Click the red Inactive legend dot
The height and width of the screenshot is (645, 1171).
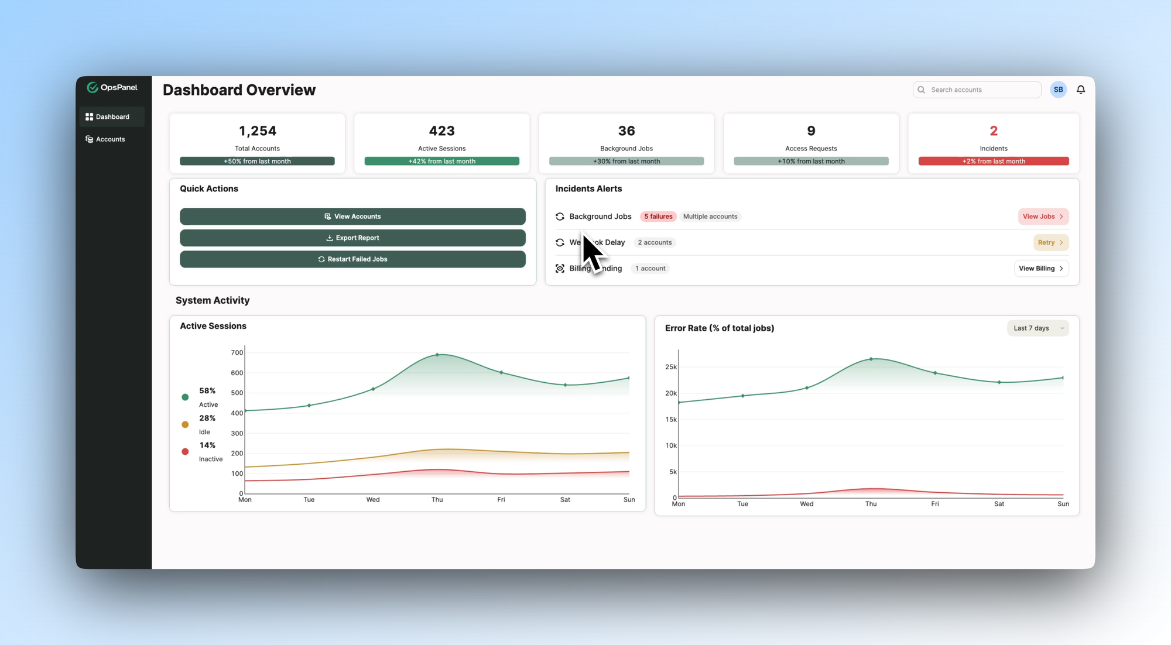point(185,452)
